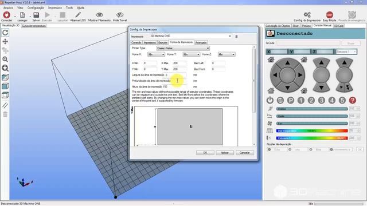This screenshot has height=206, width=367.
Task: Select the Move viewpoint arrows tool
Action: tap(5, 42)
